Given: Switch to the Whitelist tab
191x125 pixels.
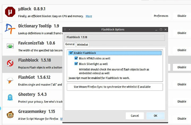Looking at the screenshot, I should [x=83, y=45].
